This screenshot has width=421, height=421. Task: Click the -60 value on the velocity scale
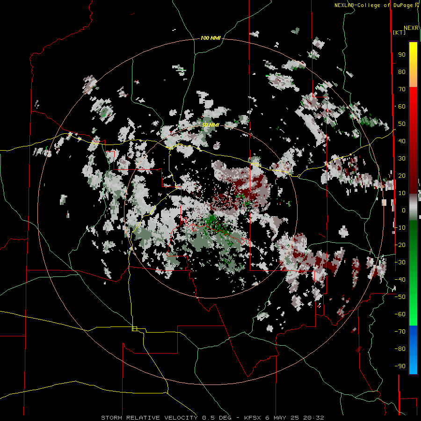(x=400, y=314)
